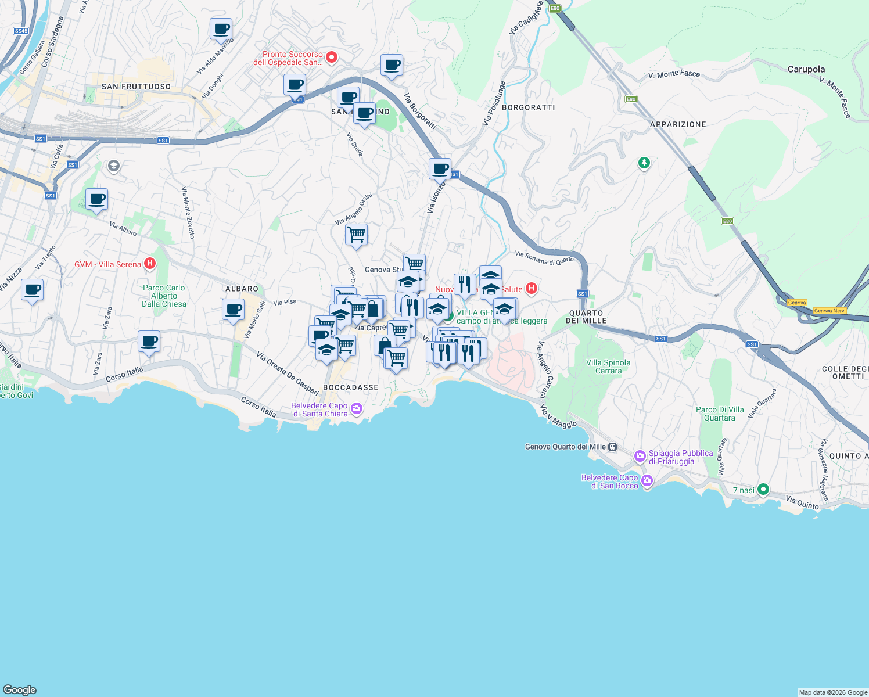869x697 pixels.
Task: Click the beach icon at Spiaggia Pubblica di Priaruggia
Action: pyautogui.click(x=640, y=457)
